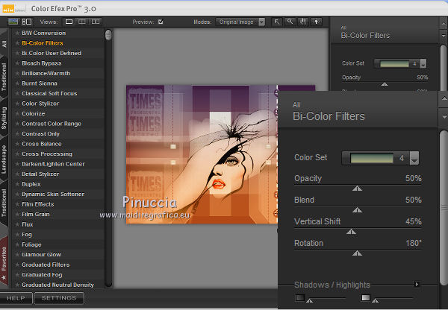Click the up arrow beside enlarged Bi-Color Filters header
Viewport: 448px width, 310px height.
pyautogui.click(x=444, y=98)
